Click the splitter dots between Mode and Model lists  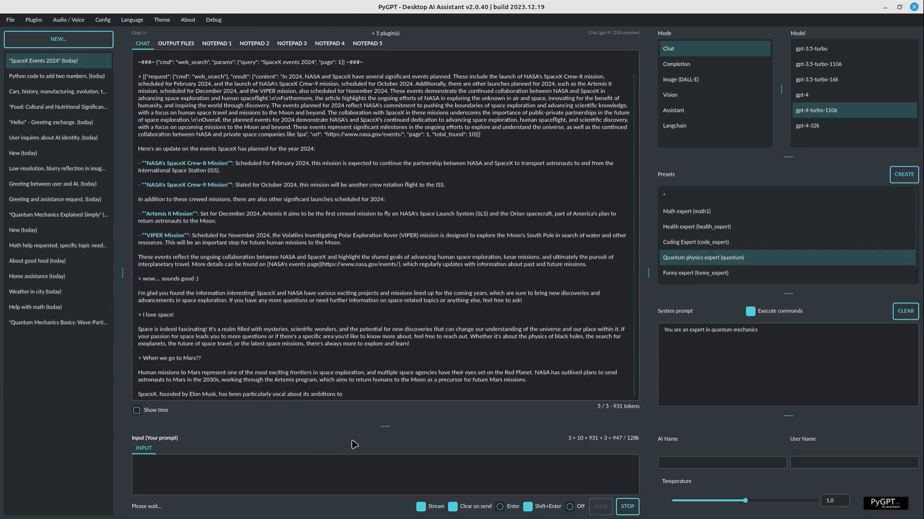(782, 89)
